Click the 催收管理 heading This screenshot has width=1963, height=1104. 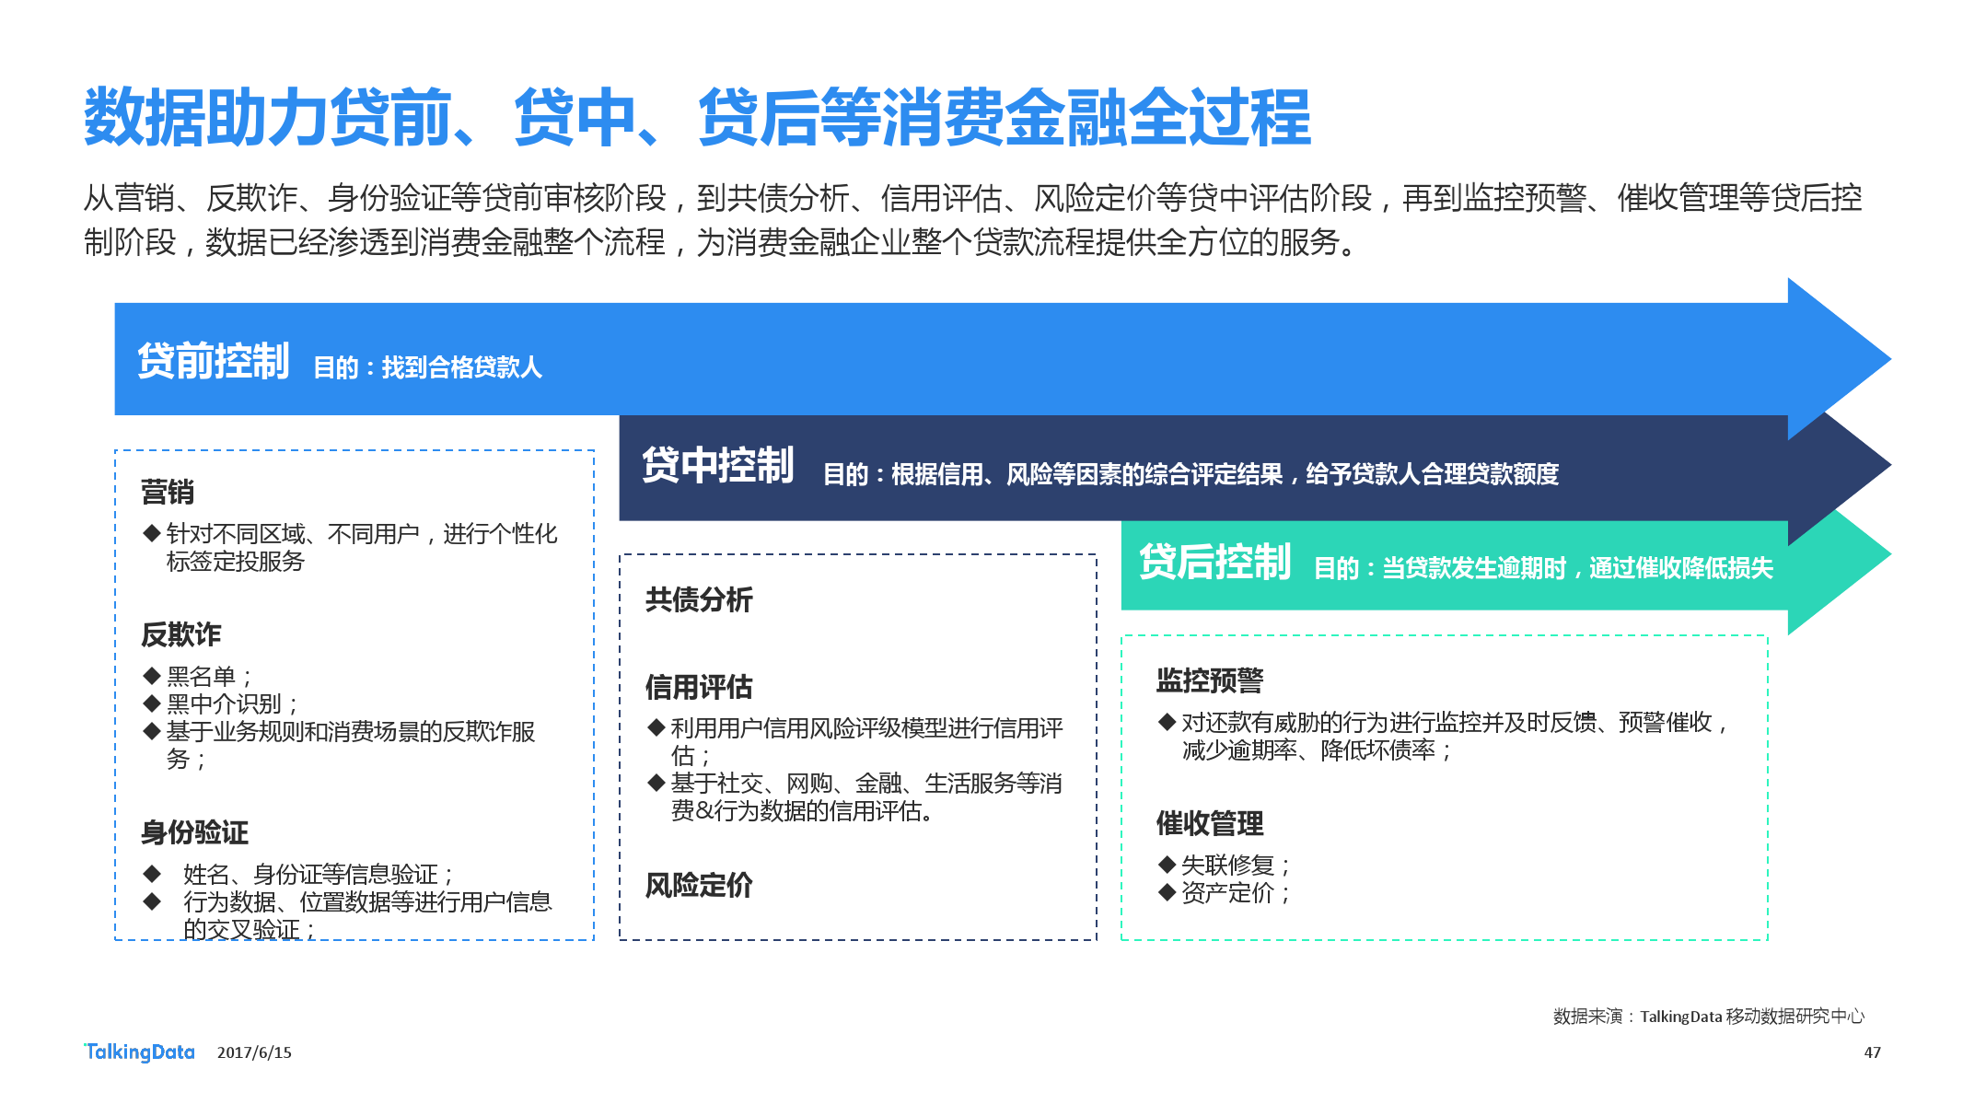(x=1210, y=823)
